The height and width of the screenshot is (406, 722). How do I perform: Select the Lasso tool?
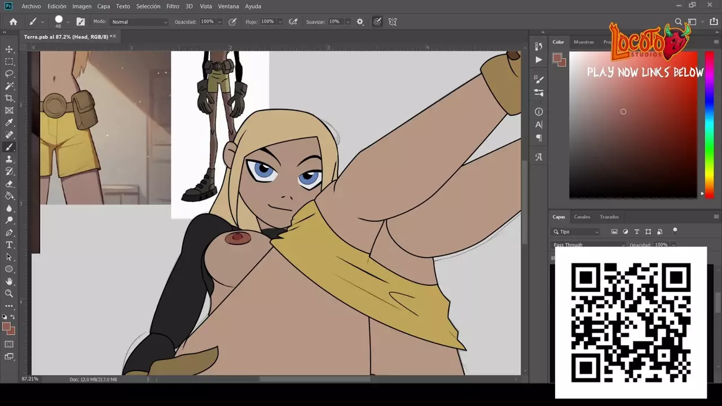9,74
